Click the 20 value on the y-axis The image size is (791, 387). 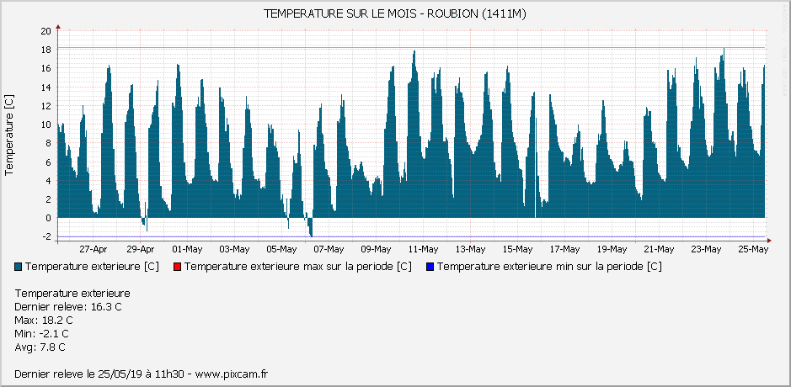(x=46, y=31)
